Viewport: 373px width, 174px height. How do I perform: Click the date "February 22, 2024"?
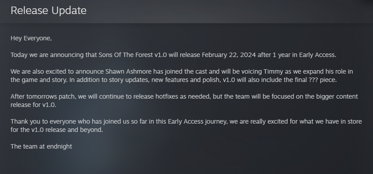pyautogui.click(x=229, y=55)
